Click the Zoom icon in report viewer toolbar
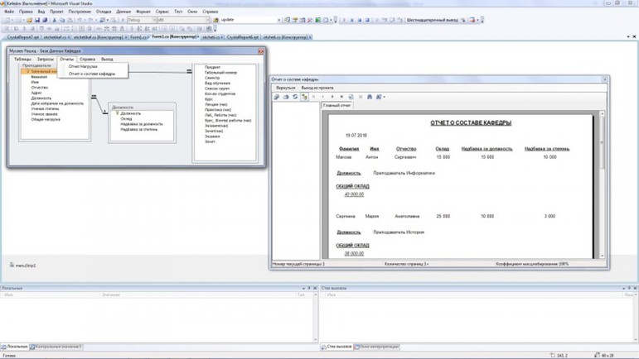Image resolution: width=639 pixels, height=359 pixels. tap(379, 97)
